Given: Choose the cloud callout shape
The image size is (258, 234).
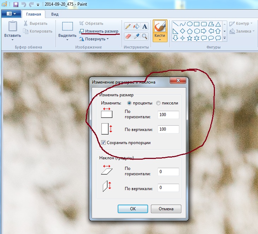Looking at the screenshot, I should click(218, 38).
